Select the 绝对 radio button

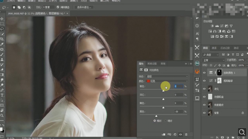click(165, 121)
